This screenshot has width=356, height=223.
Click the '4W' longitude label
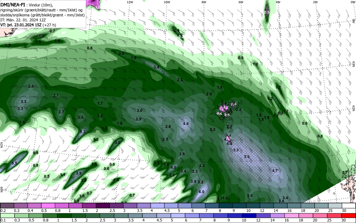(x=278, y=2)
